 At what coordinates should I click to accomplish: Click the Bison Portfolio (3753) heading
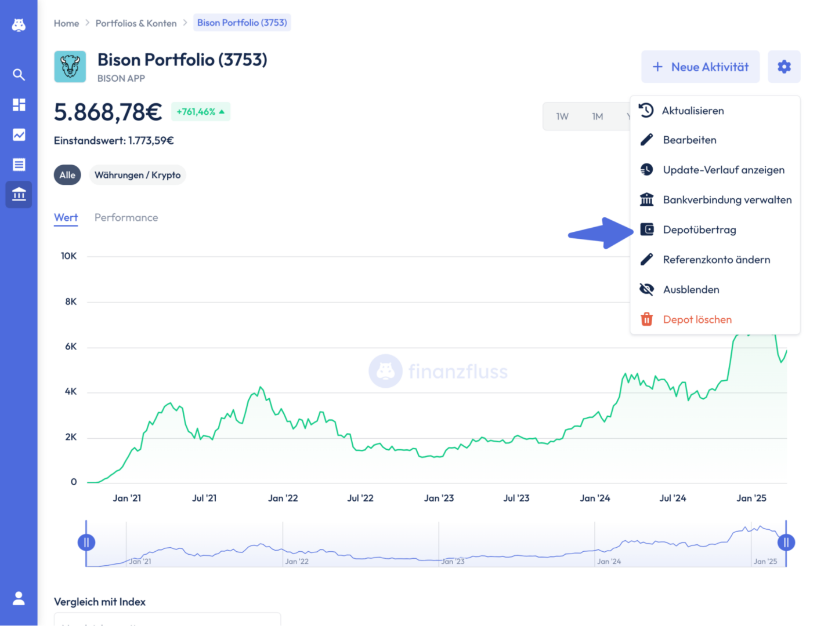(182, 60)
